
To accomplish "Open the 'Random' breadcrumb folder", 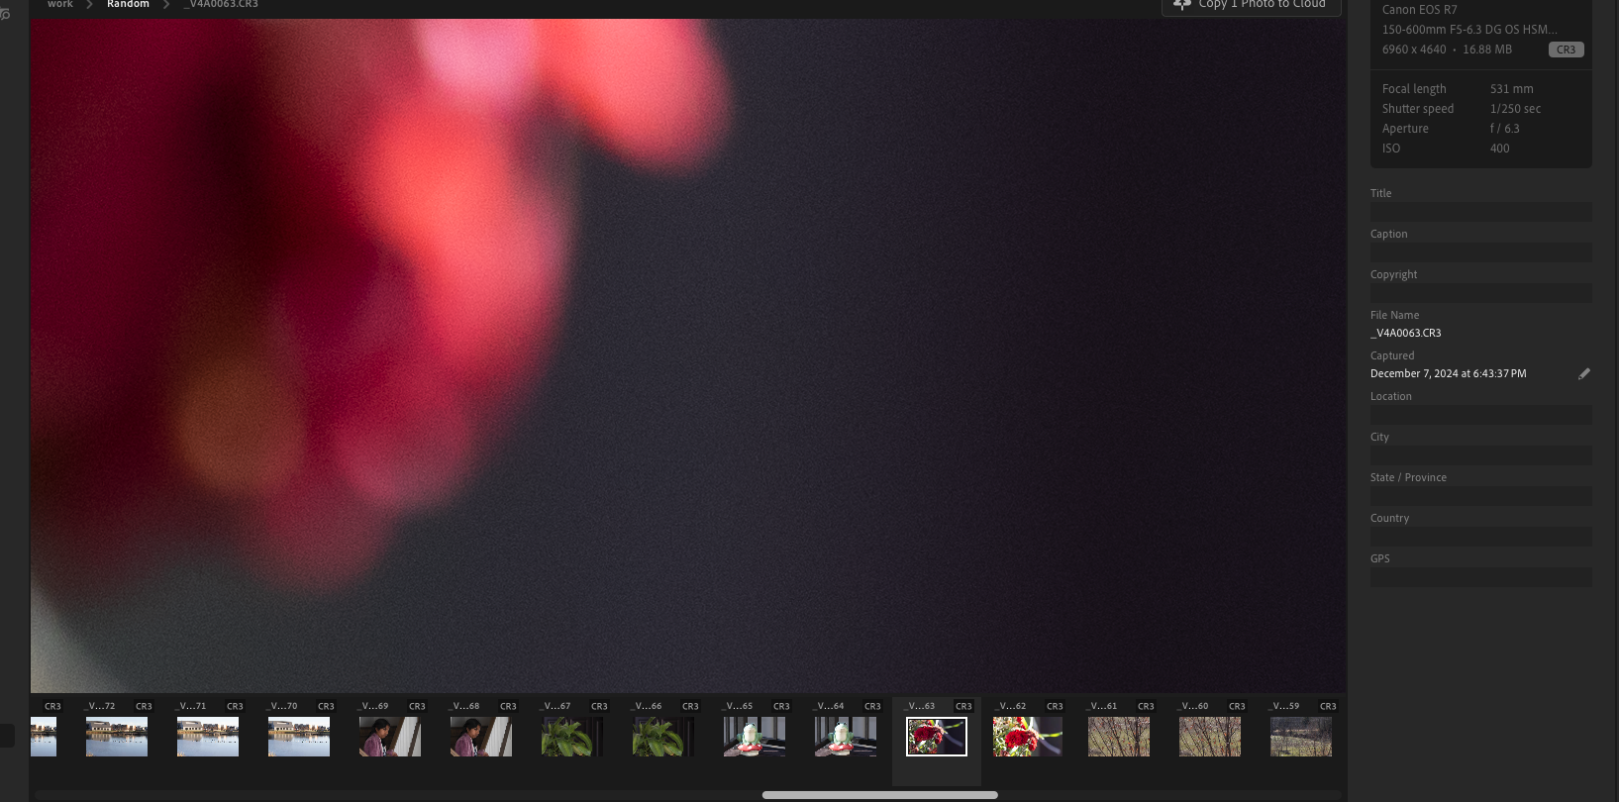I will pos(128,4).
